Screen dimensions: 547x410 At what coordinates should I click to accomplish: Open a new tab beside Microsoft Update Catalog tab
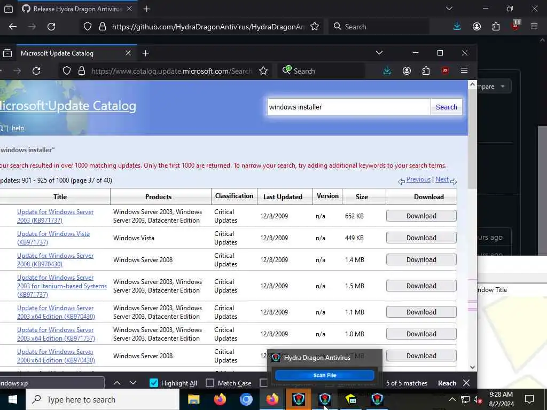(x=145, y=53)
